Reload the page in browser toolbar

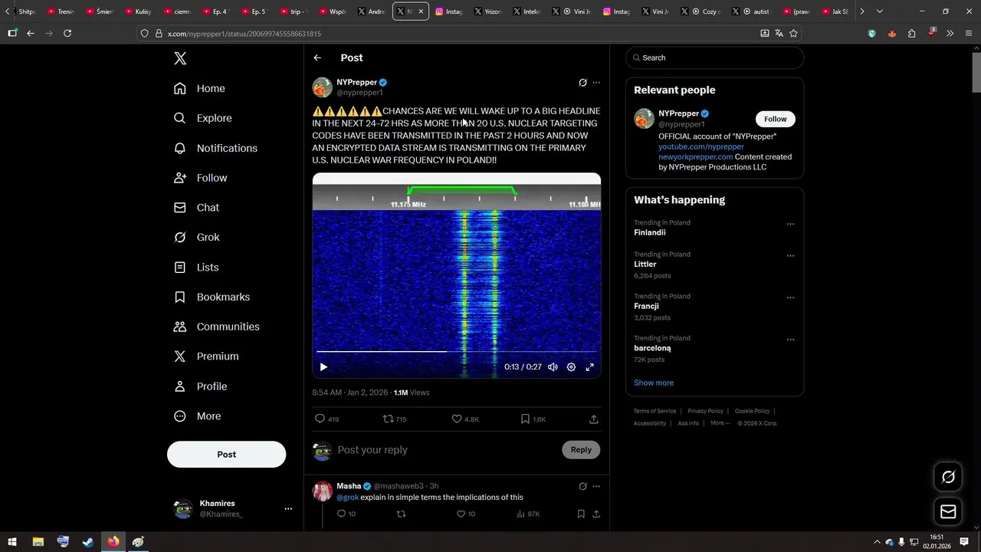(x=67, y=34)
